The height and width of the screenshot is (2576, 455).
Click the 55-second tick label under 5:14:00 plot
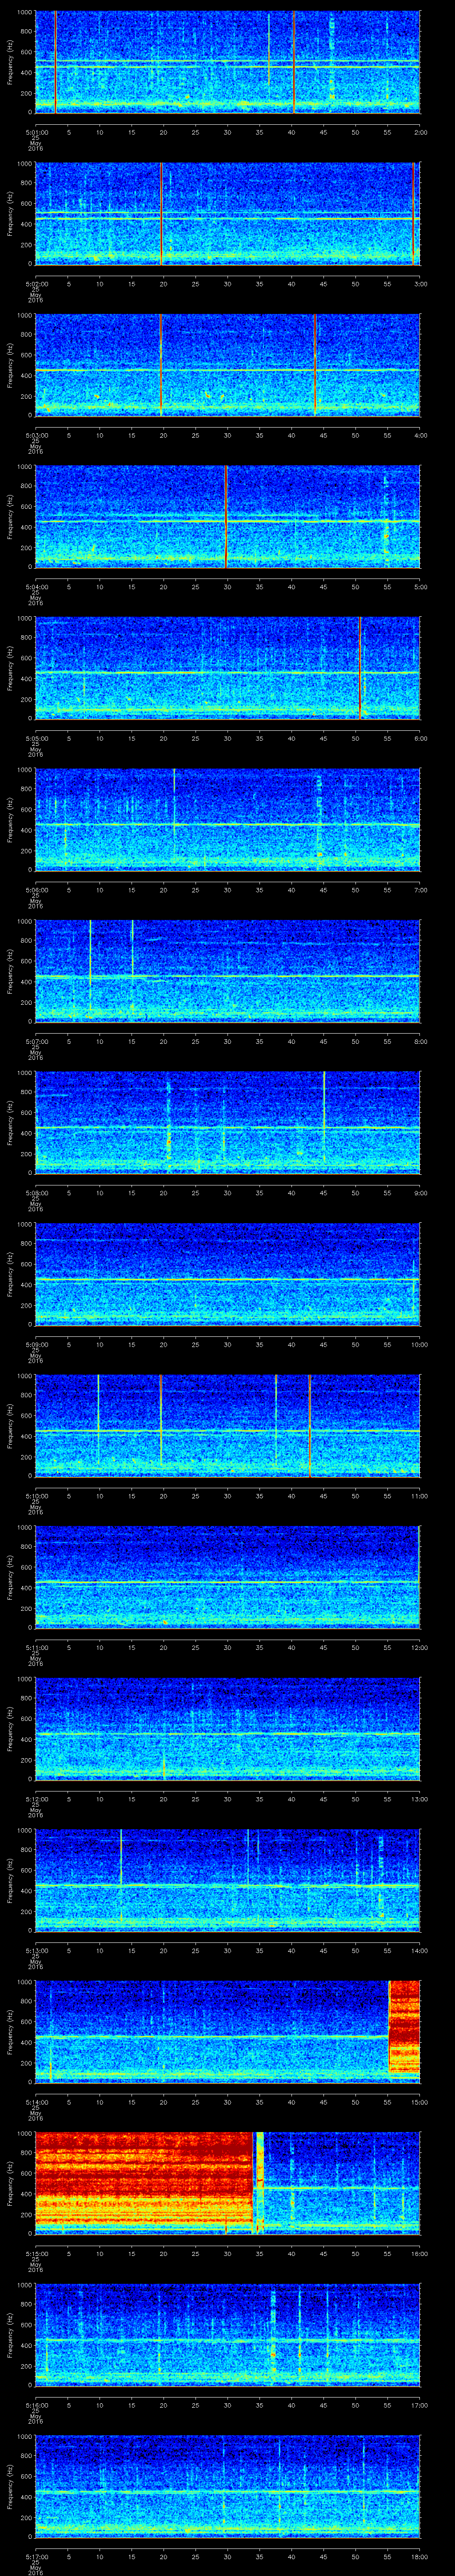(388, 2102)
